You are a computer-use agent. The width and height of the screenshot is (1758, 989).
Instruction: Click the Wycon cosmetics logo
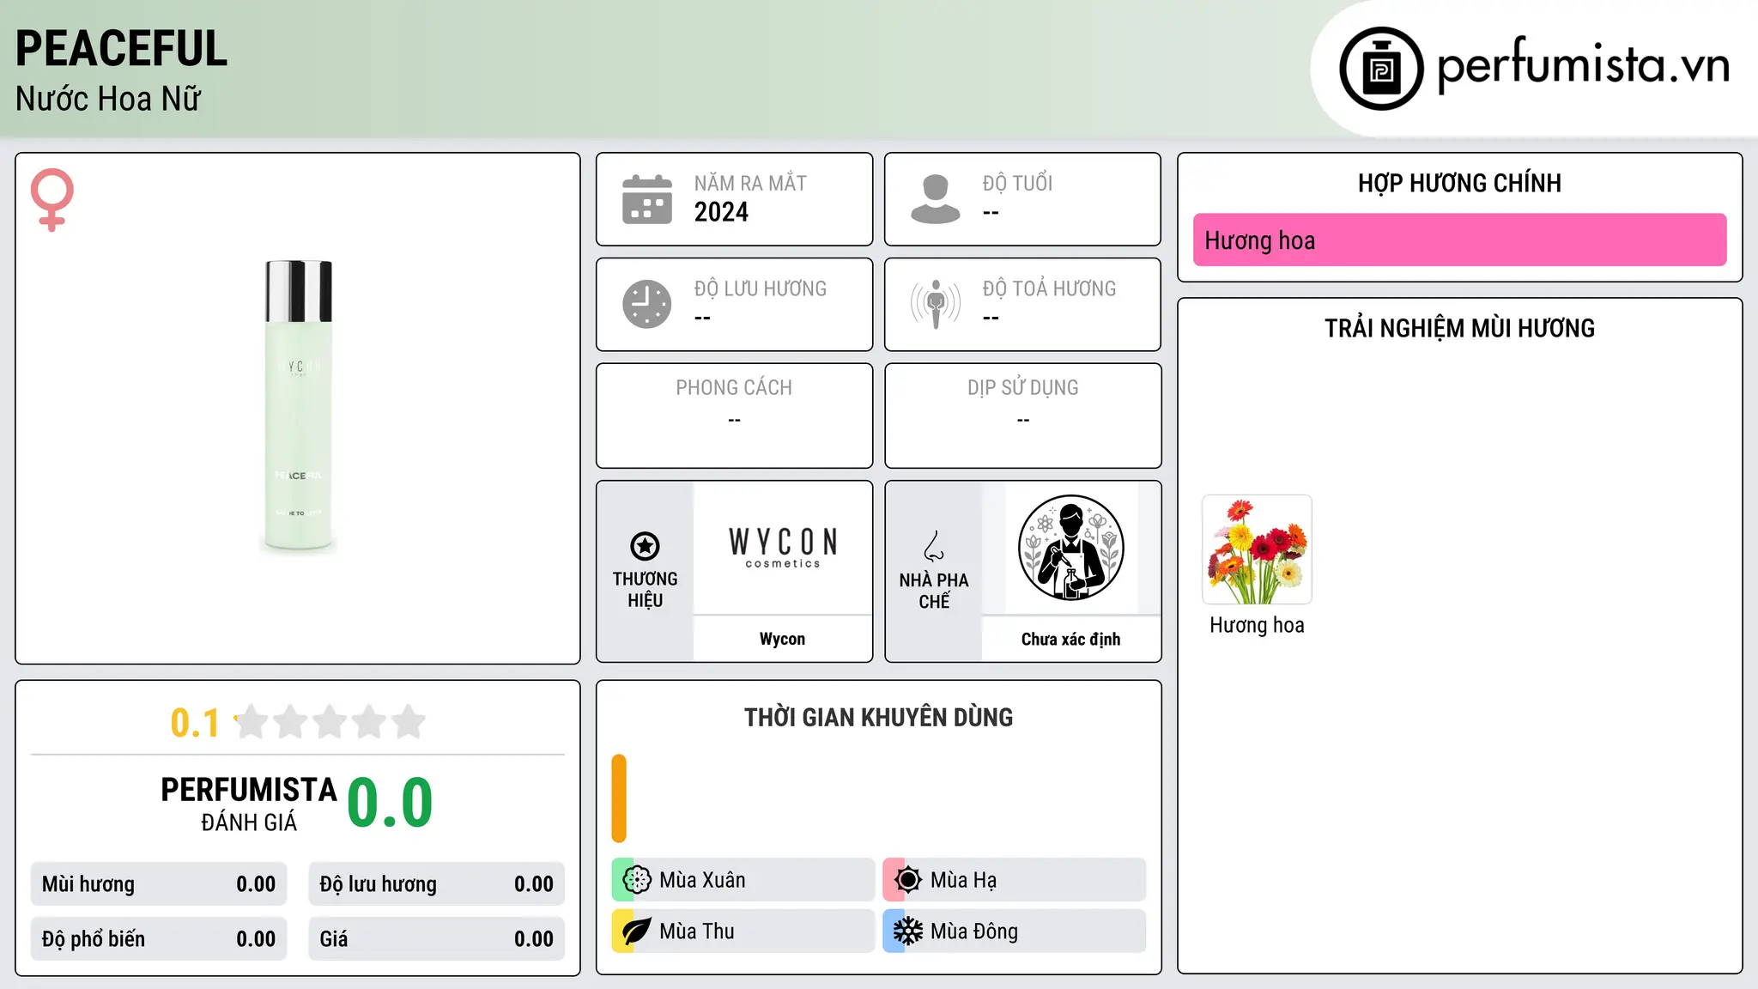(783, 548)
